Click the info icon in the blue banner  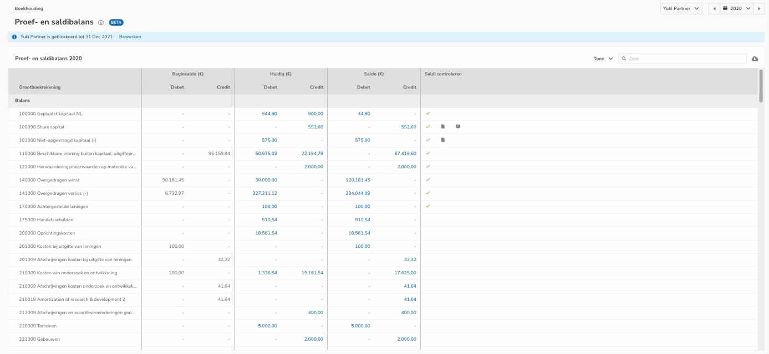14,37
